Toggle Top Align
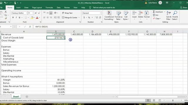Image resolution: width=188 pixels, height=105 pixels. click(44, 13)
